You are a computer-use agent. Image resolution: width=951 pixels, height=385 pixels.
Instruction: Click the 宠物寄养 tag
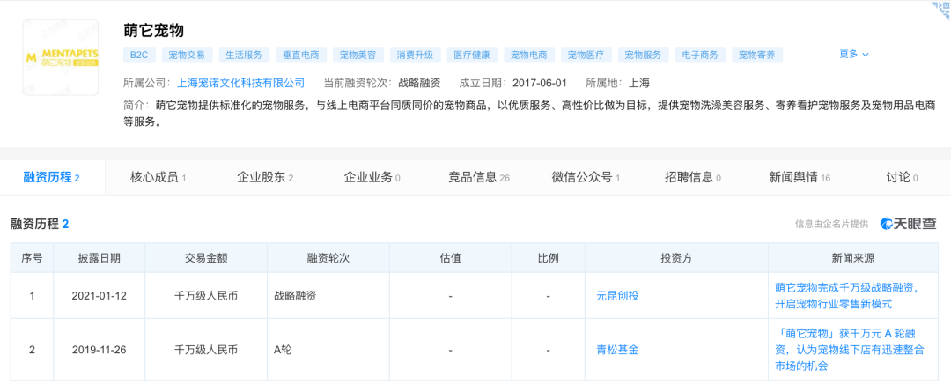coord(757,55)
